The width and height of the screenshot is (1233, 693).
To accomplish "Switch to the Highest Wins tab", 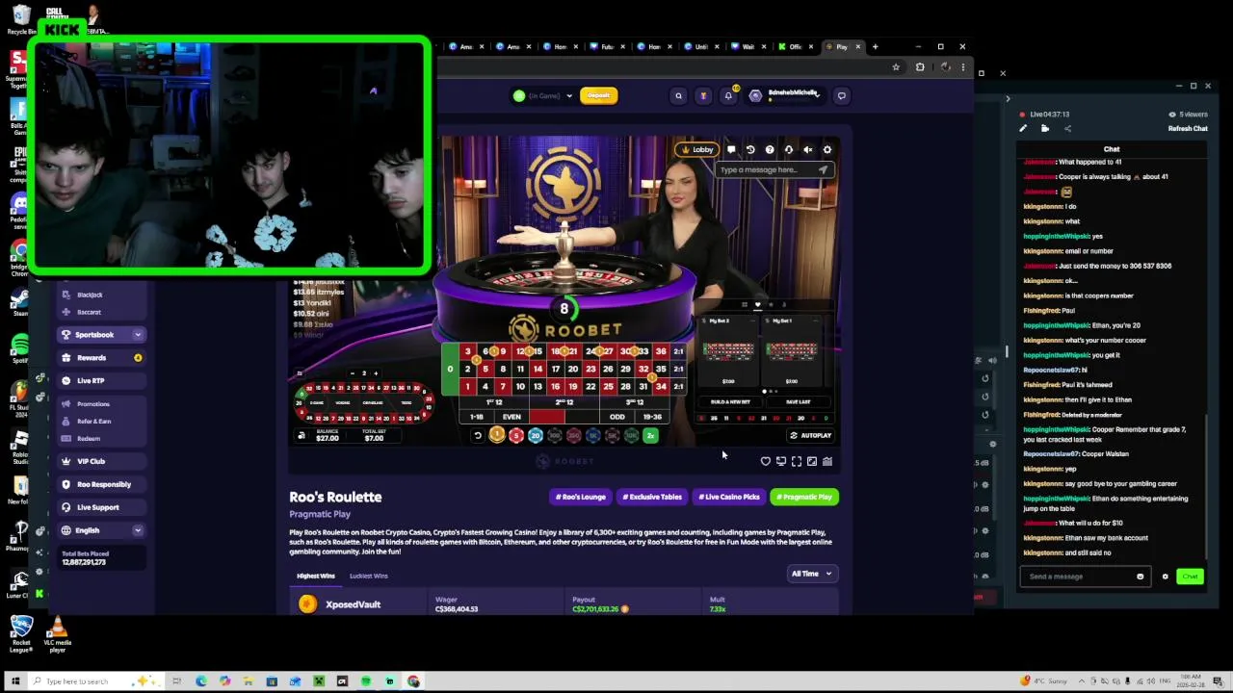I will click(315, 576).
